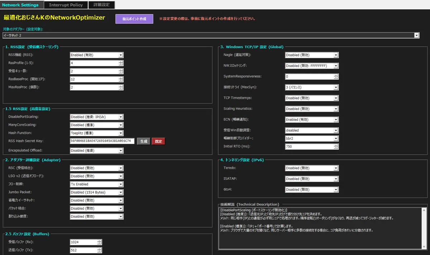Click the 4. トンネリング設定 (IPv6) heading
Screen dimensions: 430x255
coord(242,160)
